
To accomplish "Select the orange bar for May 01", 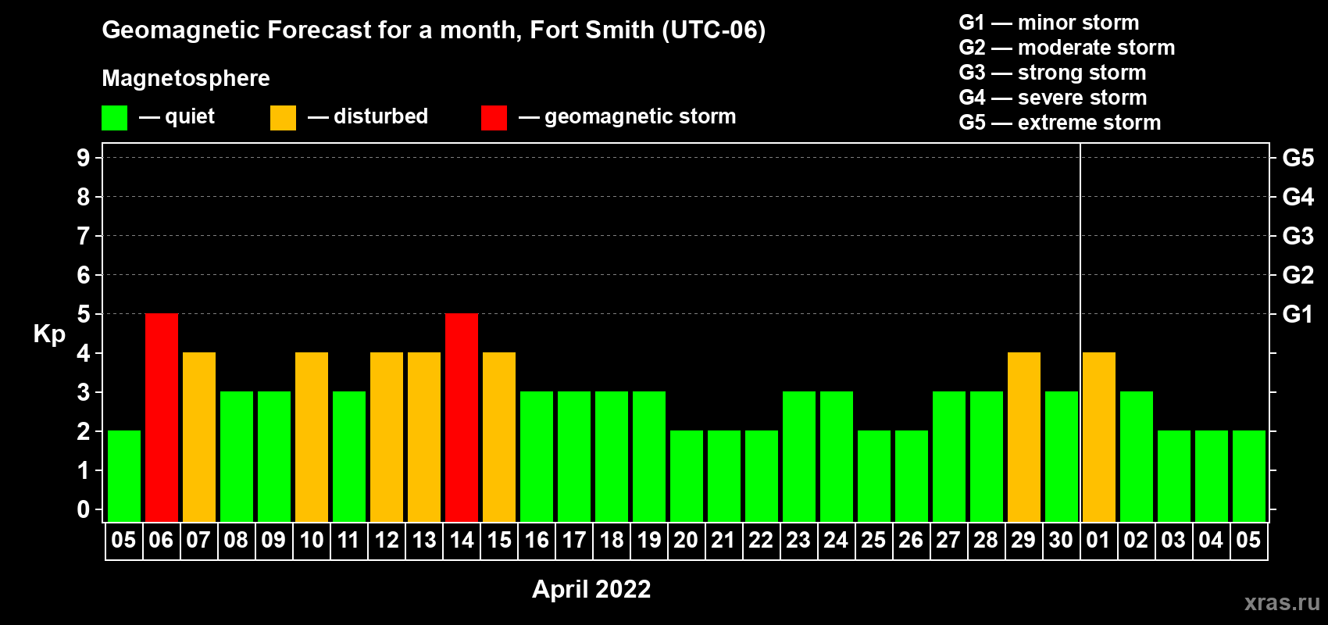I will (1099, 437).
